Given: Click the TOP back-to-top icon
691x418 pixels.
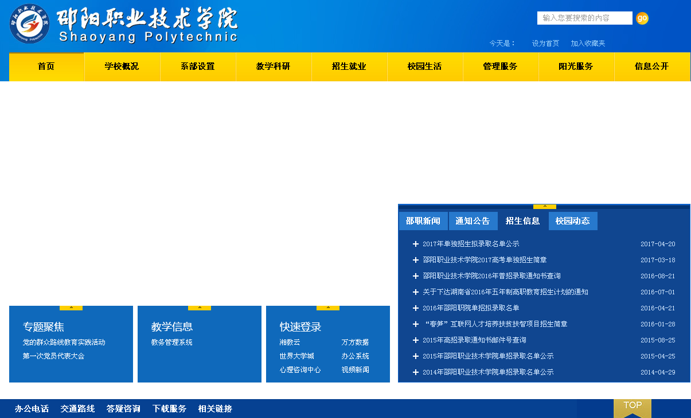Looking at the screenshot, I should [x=632, y=408].
